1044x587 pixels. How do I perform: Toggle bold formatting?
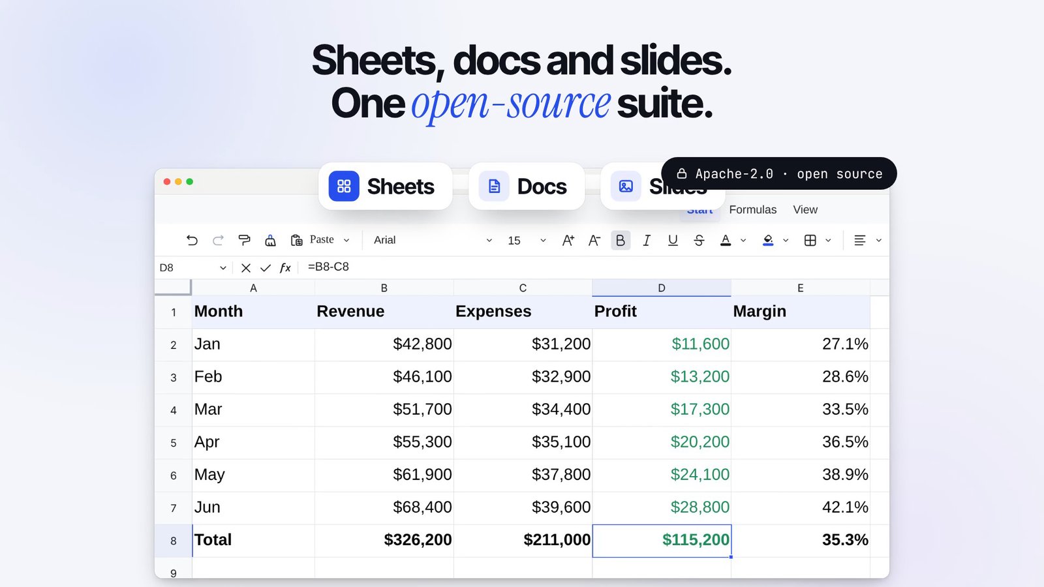tap(621, 240)
